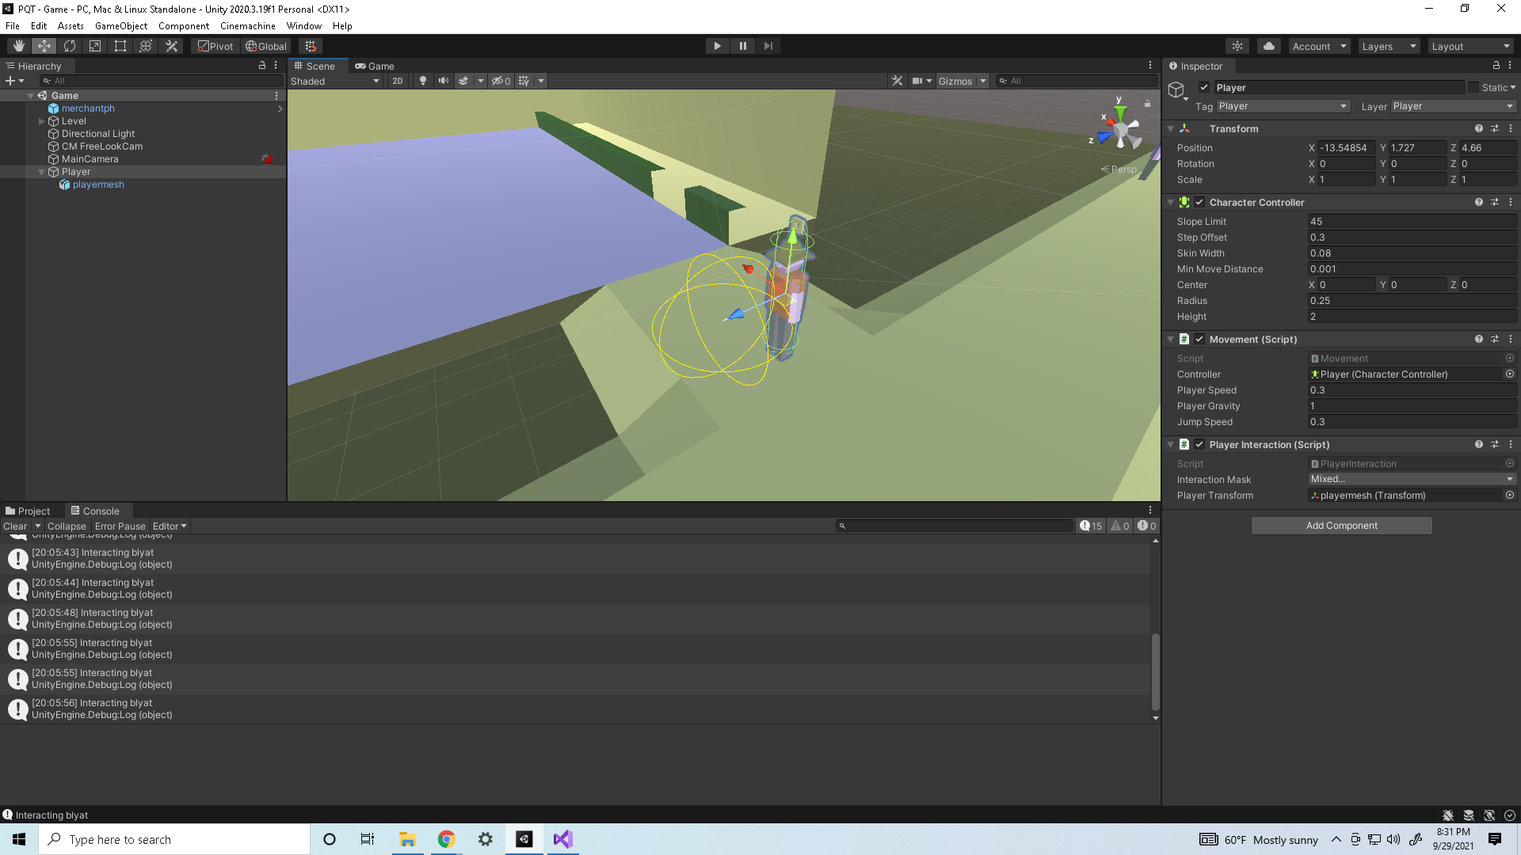Expand the Level object in Hierarchy

(41, 121)
